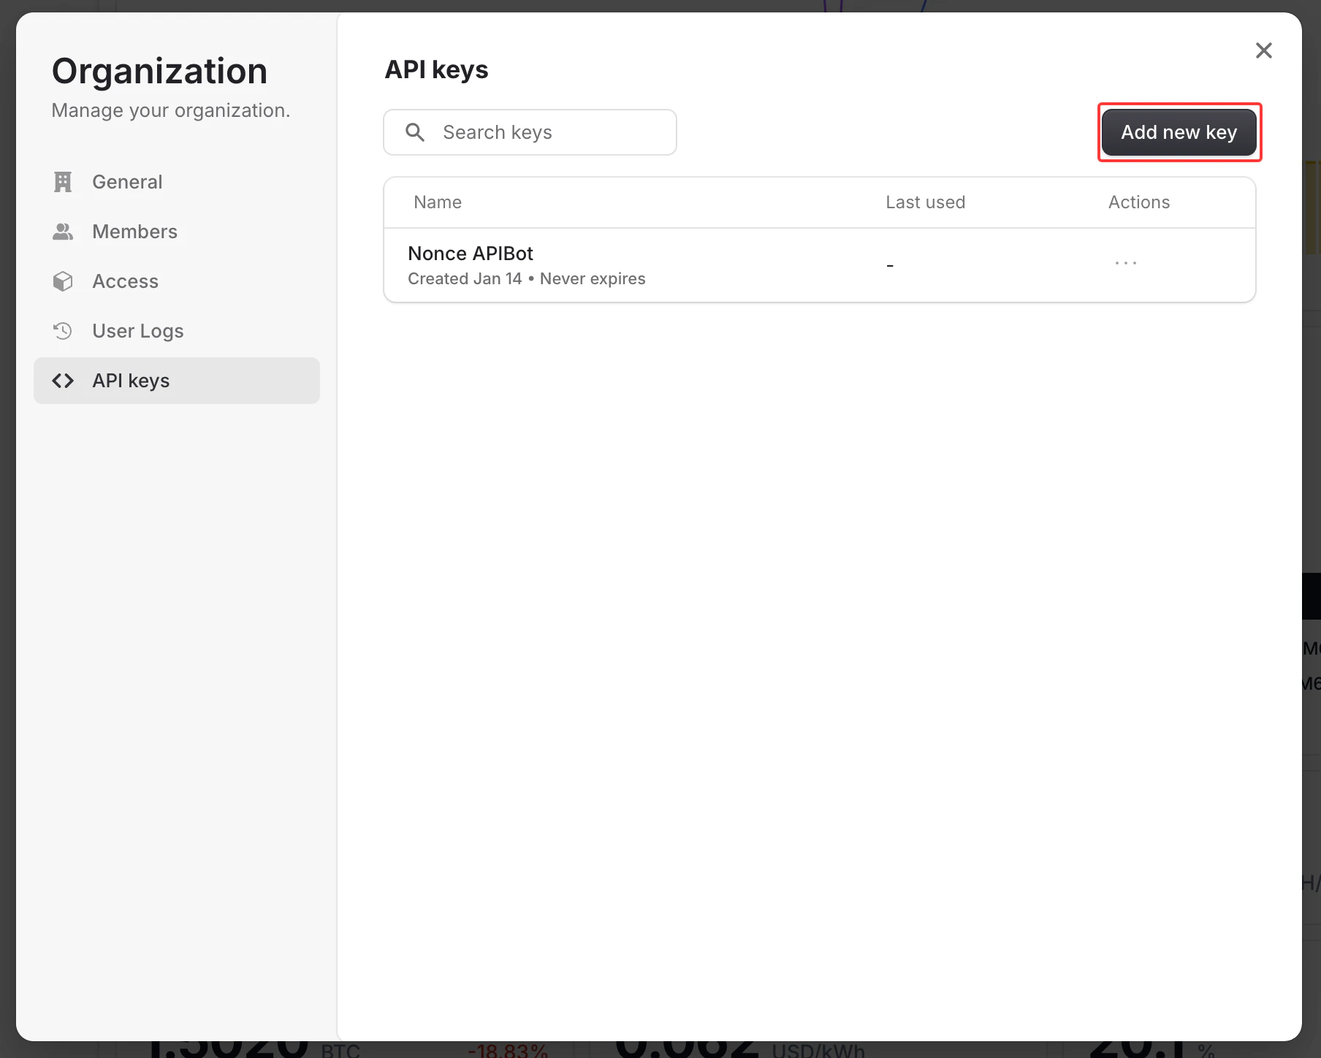Select the API keys section
This screenshot has width=1321, height=1058.
tap(177, 381)
